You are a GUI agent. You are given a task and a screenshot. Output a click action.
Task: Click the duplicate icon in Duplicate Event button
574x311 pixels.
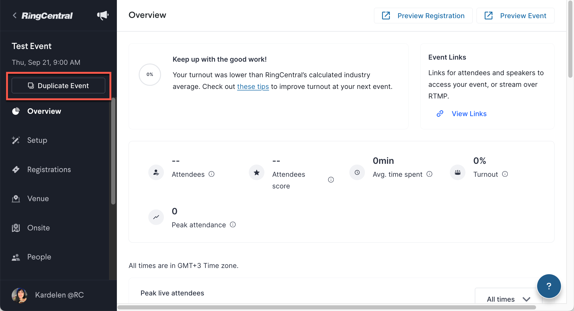tap(31, 86)
